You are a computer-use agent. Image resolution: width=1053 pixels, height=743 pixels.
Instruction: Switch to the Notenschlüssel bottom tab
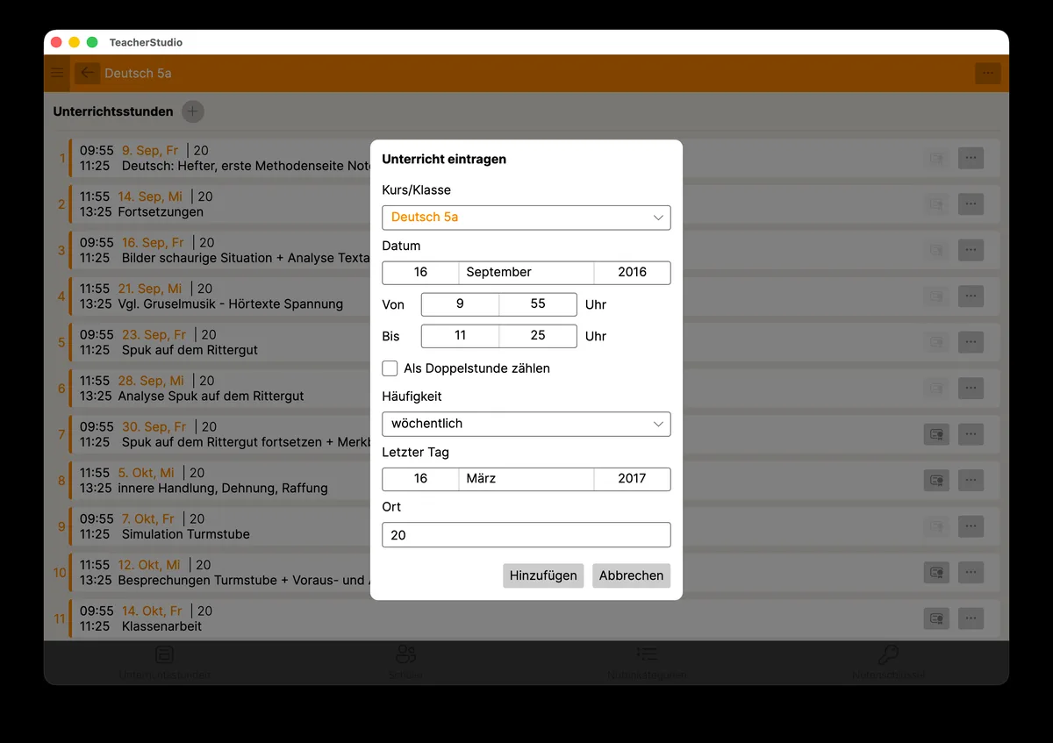click(888, 663)
